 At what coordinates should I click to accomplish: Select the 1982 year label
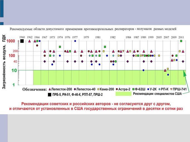click(x=113, y=37)
